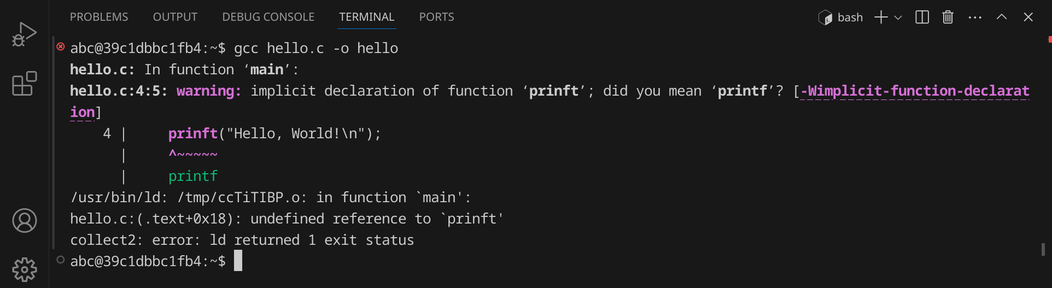Image resolution: width=1052 pixels, height=288 pixels.
Task: Switch to the Output tab
Action: coord(175,17)
